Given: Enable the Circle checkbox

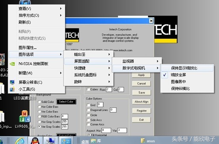Looking at the screenshot, I should coord(88,115).
